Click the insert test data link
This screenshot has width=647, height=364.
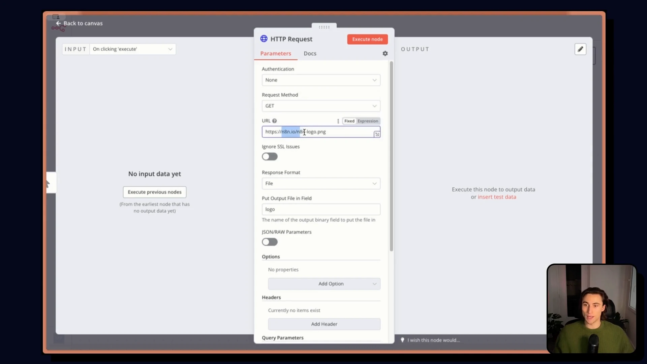497,197
